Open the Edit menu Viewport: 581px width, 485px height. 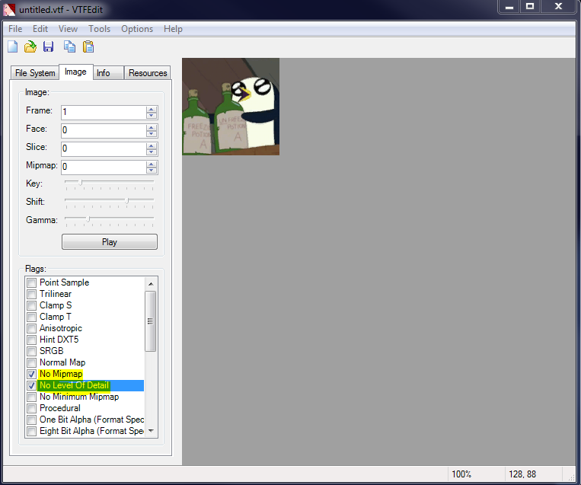tap(40, 29)
